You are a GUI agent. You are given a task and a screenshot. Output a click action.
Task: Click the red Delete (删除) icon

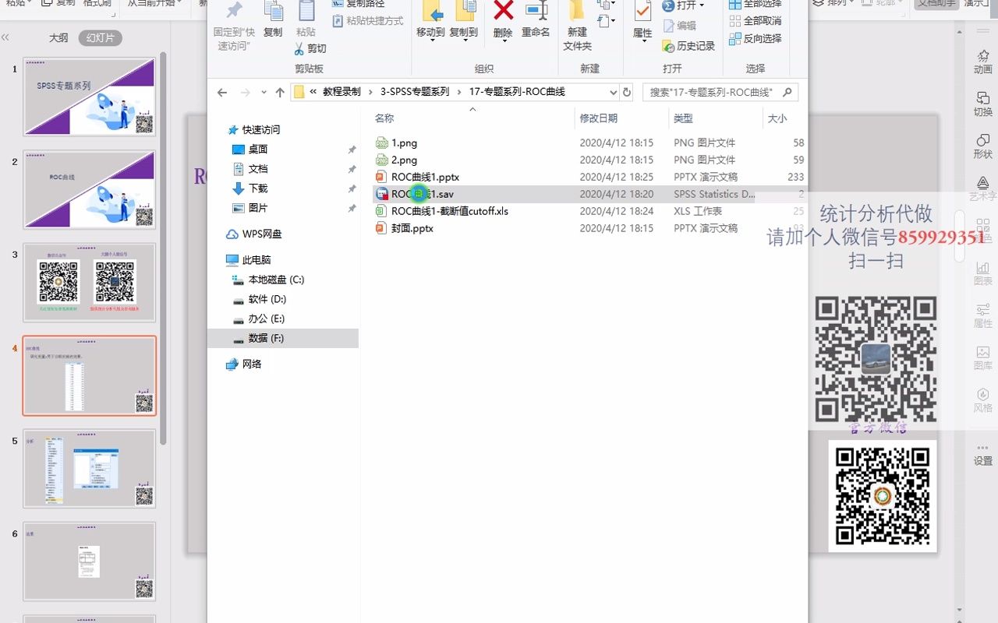coord(504,11)
